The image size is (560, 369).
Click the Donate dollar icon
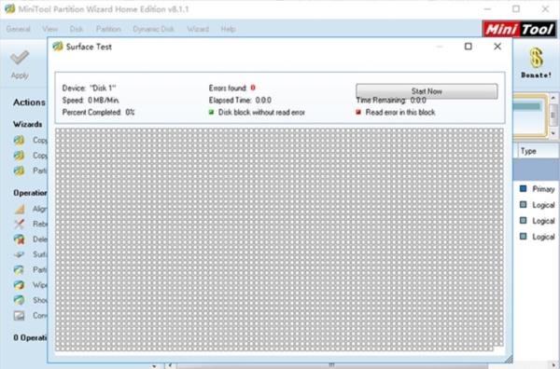pyautogui.click(x=536, y=58)
